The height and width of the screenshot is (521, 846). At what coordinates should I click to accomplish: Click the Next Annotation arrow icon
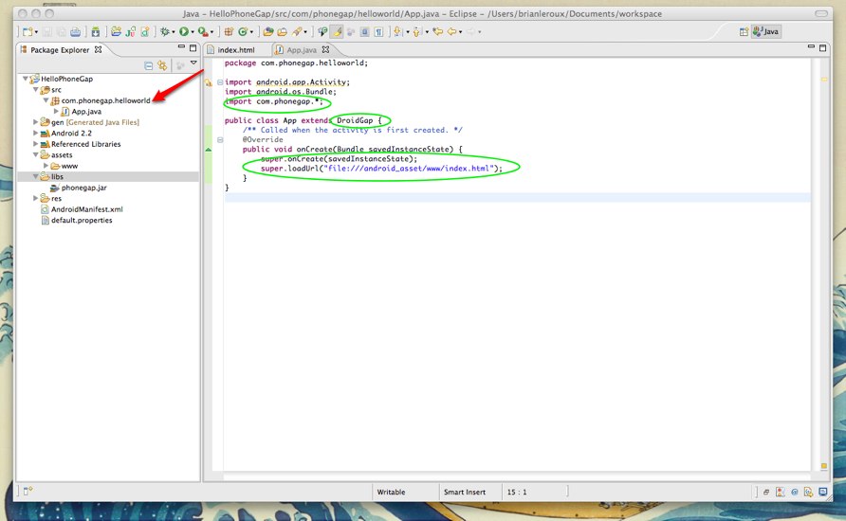click(398, 32)
